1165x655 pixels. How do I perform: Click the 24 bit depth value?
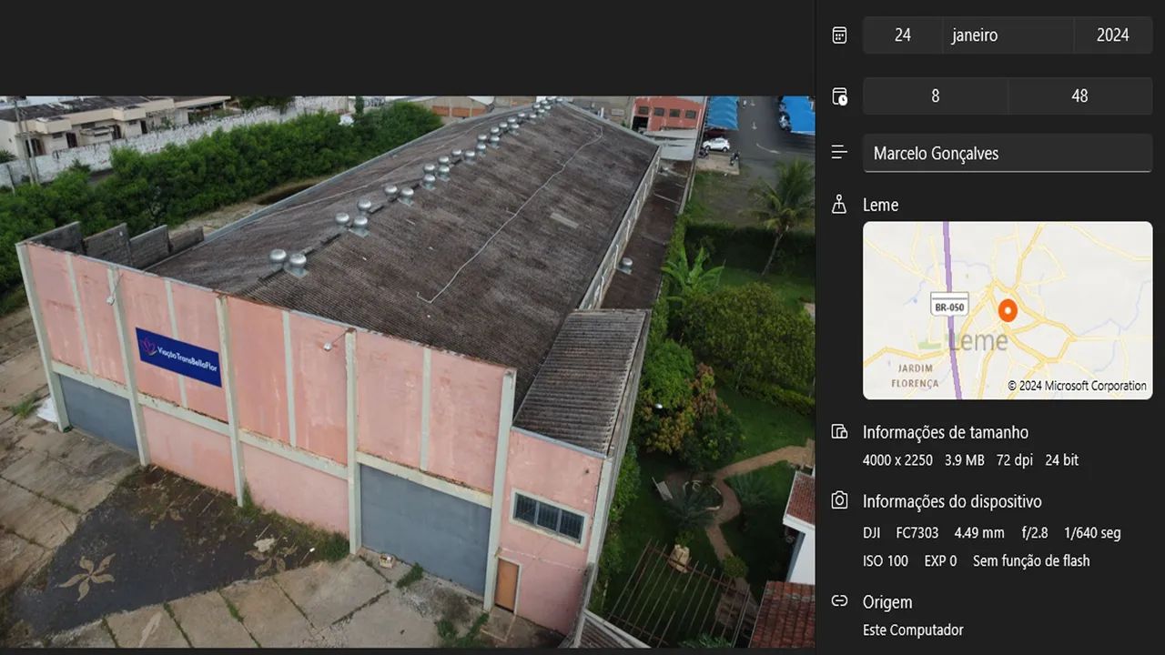click(1061, 460)
